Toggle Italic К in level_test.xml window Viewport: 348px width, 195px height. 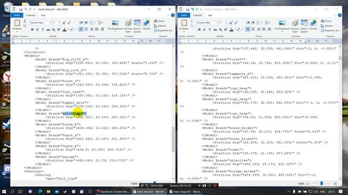click(x=38, y=29)
